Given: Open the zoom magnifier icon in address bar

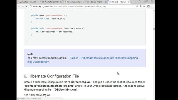Looking at the screenshot, I should click(x=137, y=6).
